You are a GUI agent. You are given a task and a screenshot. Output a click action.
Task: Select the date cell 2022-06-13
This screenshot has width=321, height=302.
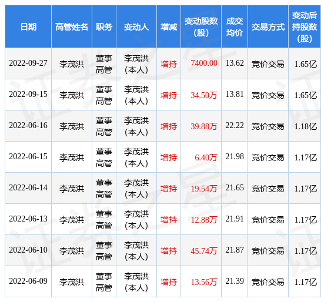[x=28, y=219]
